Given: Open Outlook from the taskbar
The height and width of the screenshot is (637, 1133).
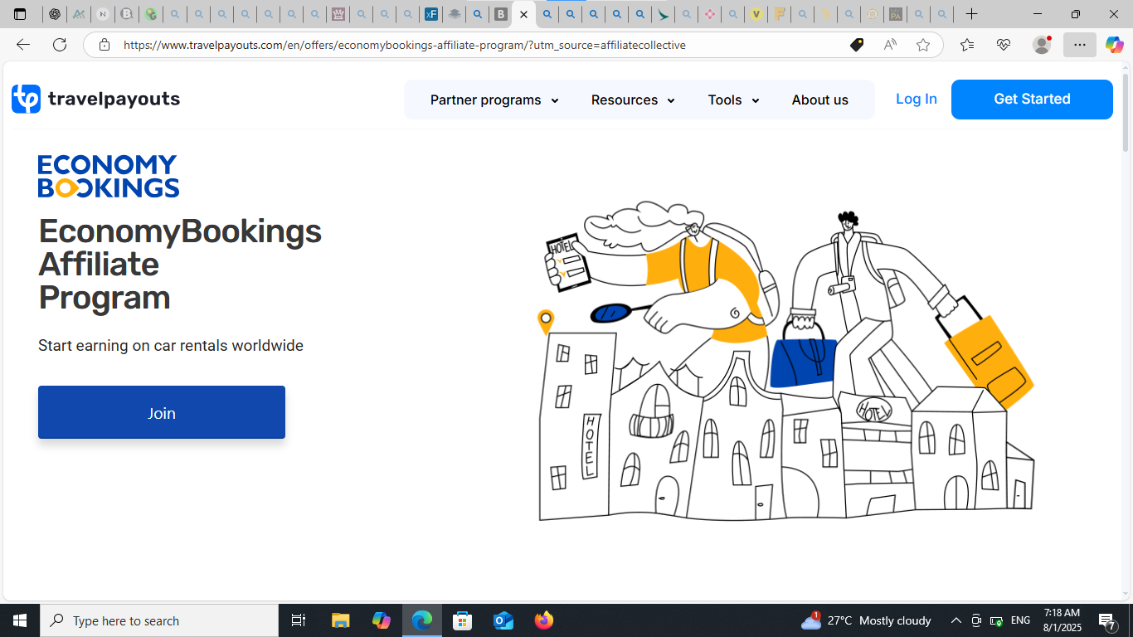Looking at the screenshot, I should coord(503,620).
